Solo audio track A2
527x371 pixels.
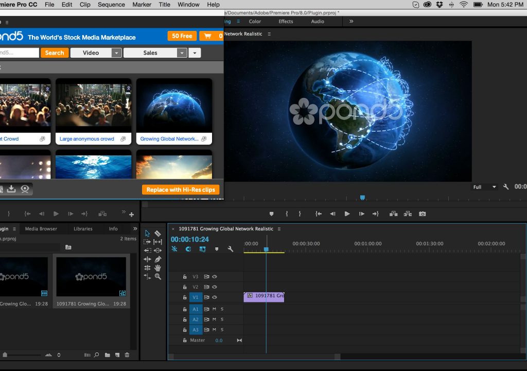pyautogui.click(x=222, y=319)
